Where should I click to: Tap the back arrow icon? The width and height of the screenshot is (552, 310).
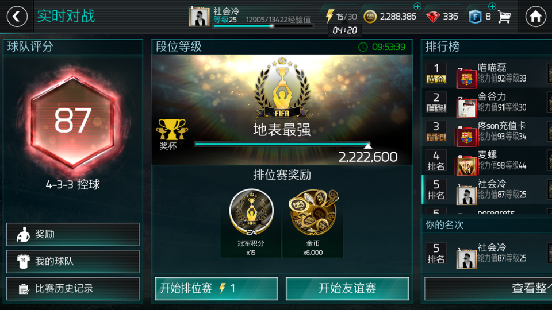click(17, 17)
